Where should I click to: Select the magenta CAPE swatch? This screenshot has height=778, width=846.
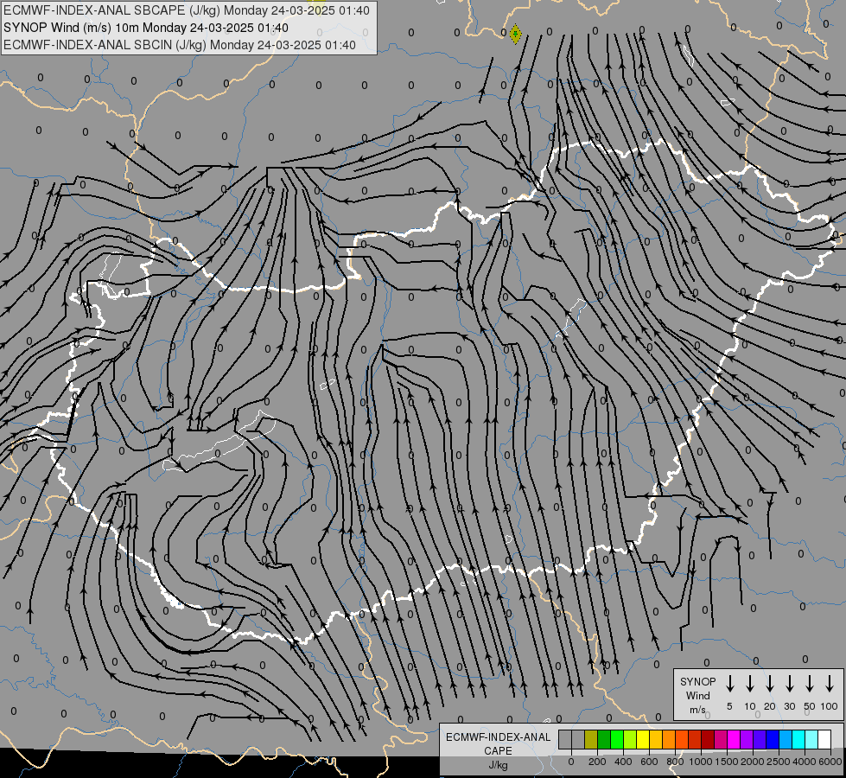pos(734,739)
